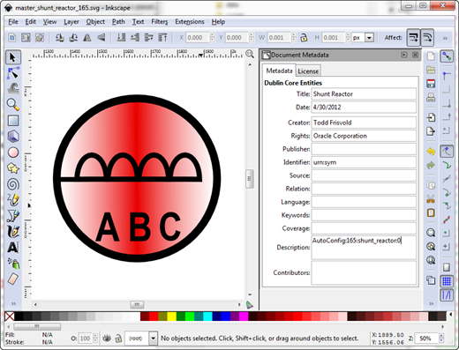Click the Affect scale stroke width button

[x=413, y=38]
